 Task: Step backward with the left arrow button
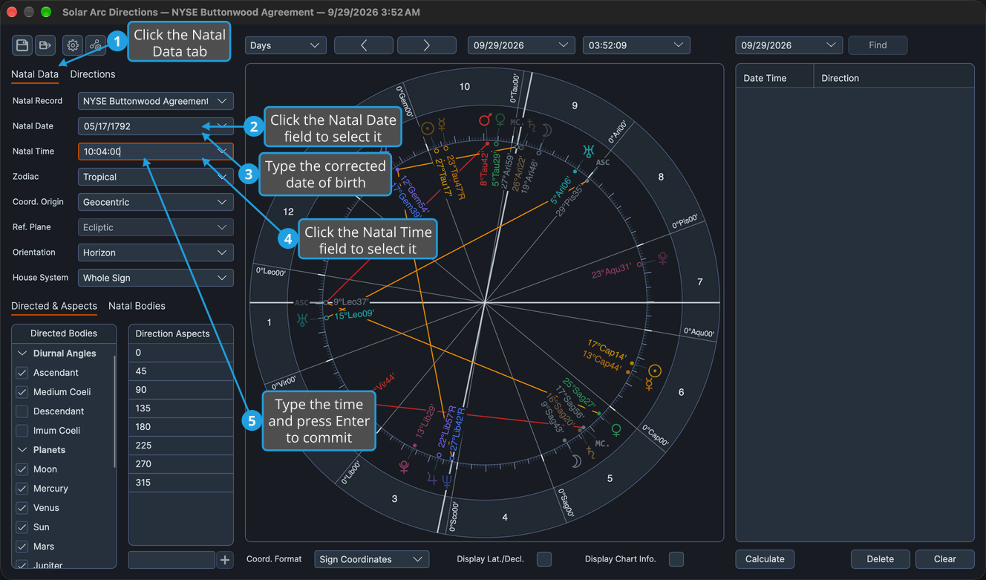[x=364, y=45]
